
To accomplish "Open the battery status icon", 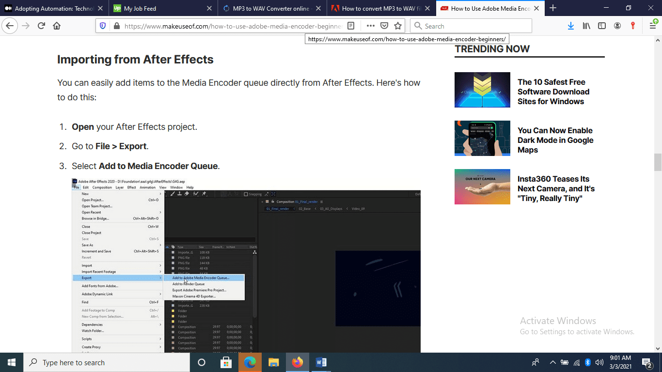I will pyautogui.click(x=565, y=362).
